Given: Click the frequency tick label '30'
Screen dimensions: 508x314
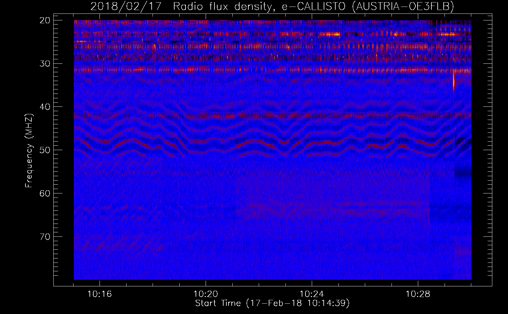Looking at the screenshot, I should (x=45, y=63).
